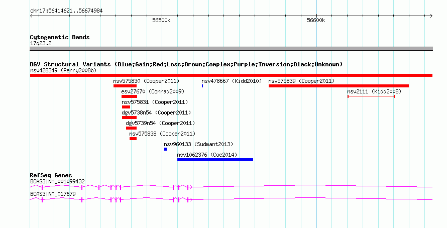The image size is (447, 228).
Task: Open nsv1062376 (Coe2014) variant label
Action: (207, 155)
